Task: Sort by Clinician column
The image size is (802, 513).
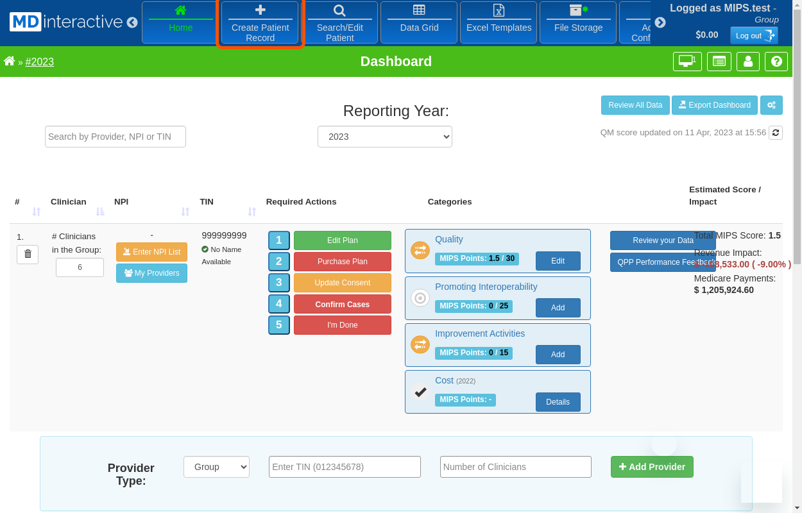Action: pyautogui.click(x=100, y=212)
